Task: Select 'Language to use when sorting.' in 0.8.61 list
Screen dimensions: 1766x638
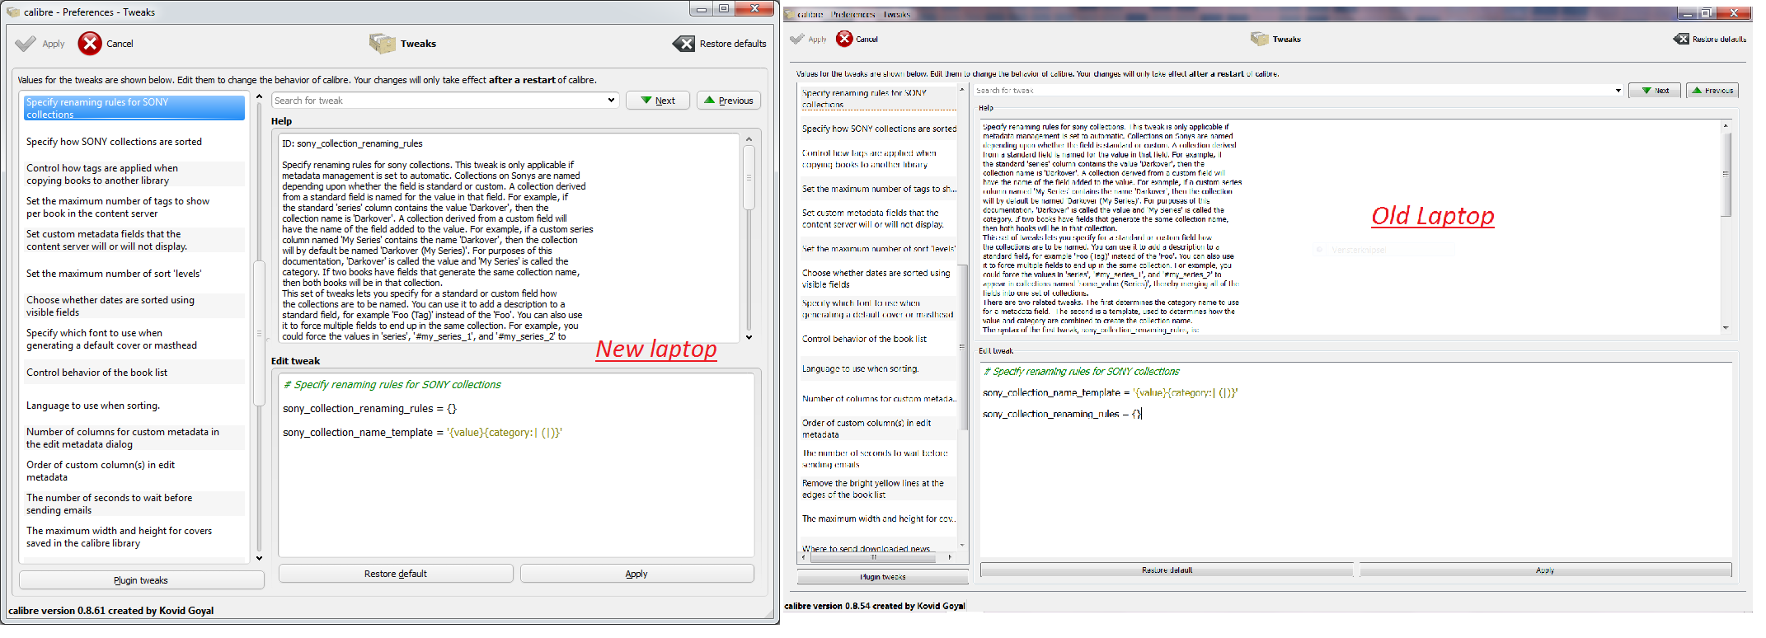Action: tap(134, 406)
